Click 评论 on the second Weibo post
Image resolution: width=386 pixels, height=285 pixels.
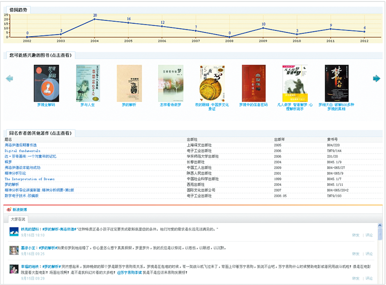[369, 254]
